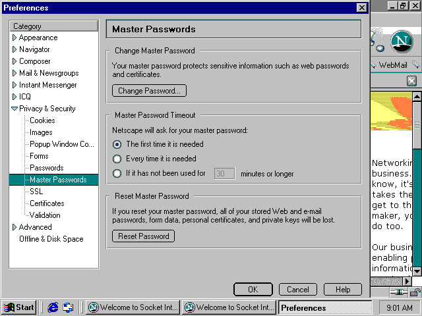Image resolution: width=422 pixels, height=316 pixels.
Task: Click the browser vertical scrollbar thumb
Action: (x=417, y=124)
